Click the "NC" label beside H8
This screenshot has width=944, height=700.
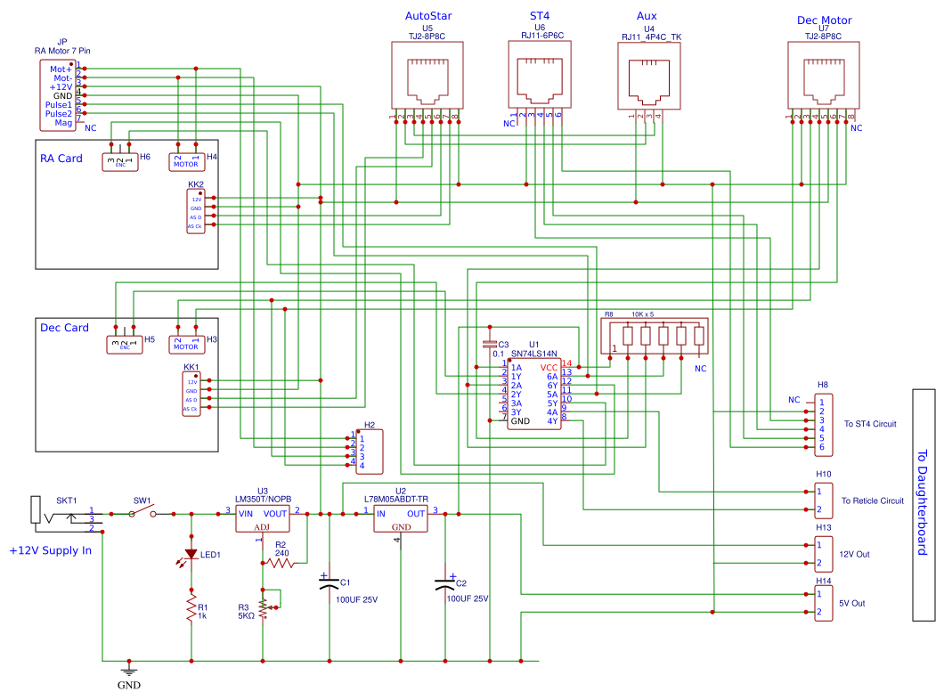pos(794,400)
